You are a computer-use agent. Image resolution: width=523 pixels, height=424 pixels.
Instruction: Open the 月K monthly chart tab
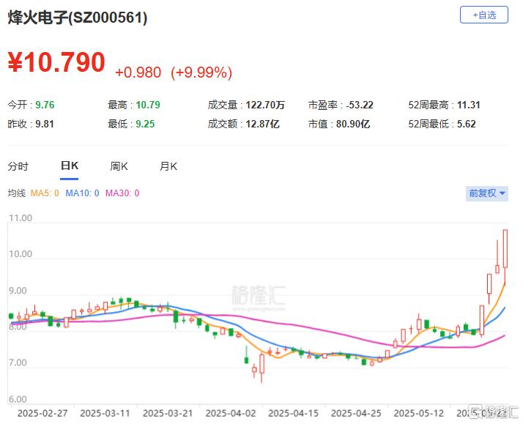pyautogui.click(x=168, y=166)
